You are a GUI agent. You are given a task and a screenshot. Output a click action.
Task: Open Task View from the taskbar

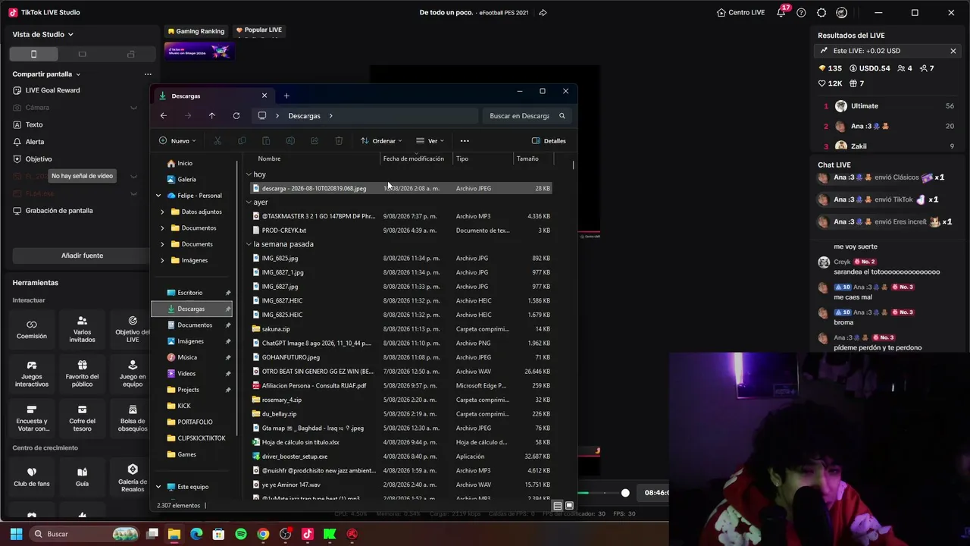point(152,534)
